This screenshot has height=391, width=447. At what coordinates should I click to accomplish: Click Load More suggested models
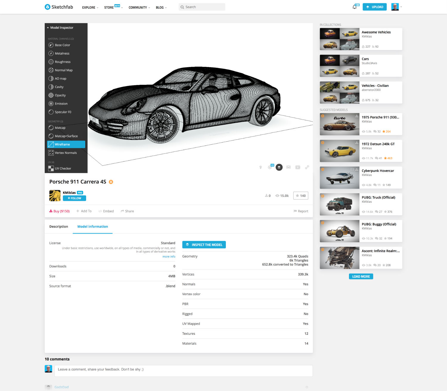[x=361, y=276]
